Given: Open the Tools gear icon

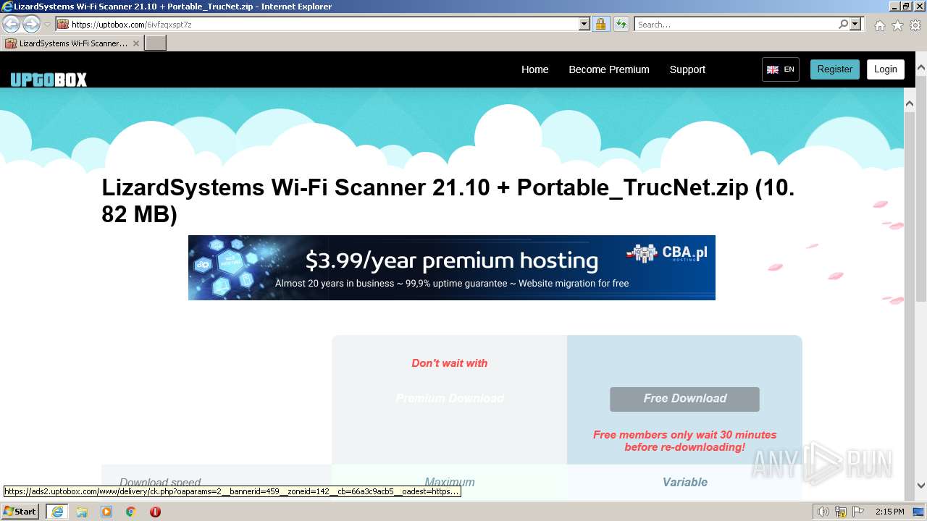Looking at the screenshot, I should click(915, 25).
